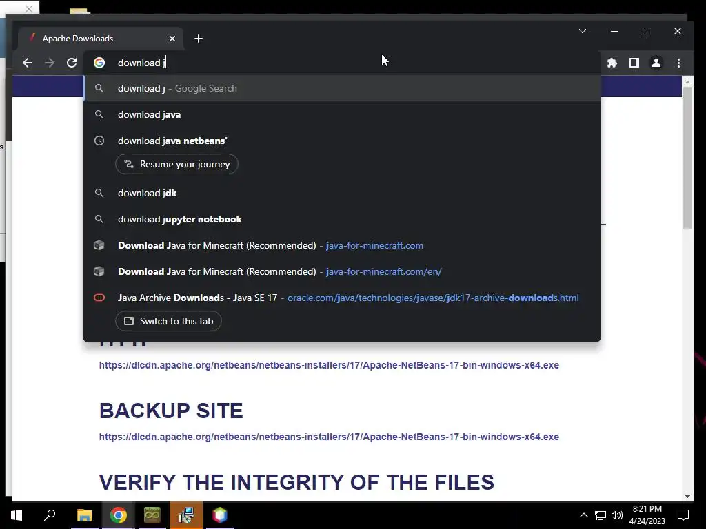Show hidden system tray icons
706x529 pixels.
583,515
